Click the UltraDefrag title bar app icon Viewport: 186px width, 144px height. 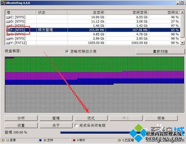(x=3, y=3)
